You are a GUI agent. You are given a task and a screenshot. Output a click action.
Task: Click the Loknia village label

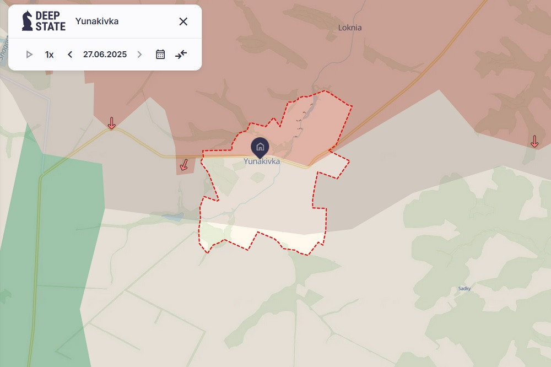coord(350,28)
